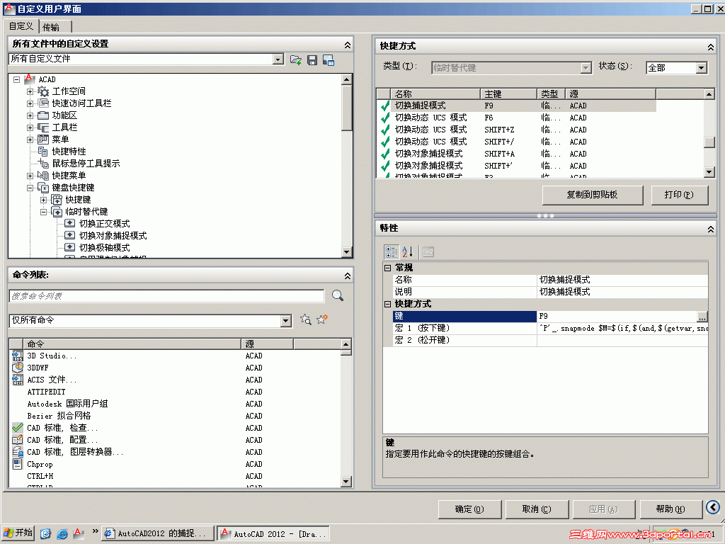
Task: Expand the 快速访问工具栏 tree node
Action: [30, 103]
